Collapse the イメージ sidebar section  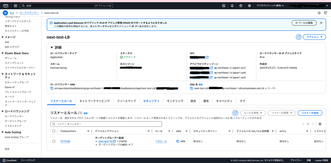(x=3, y=37)
